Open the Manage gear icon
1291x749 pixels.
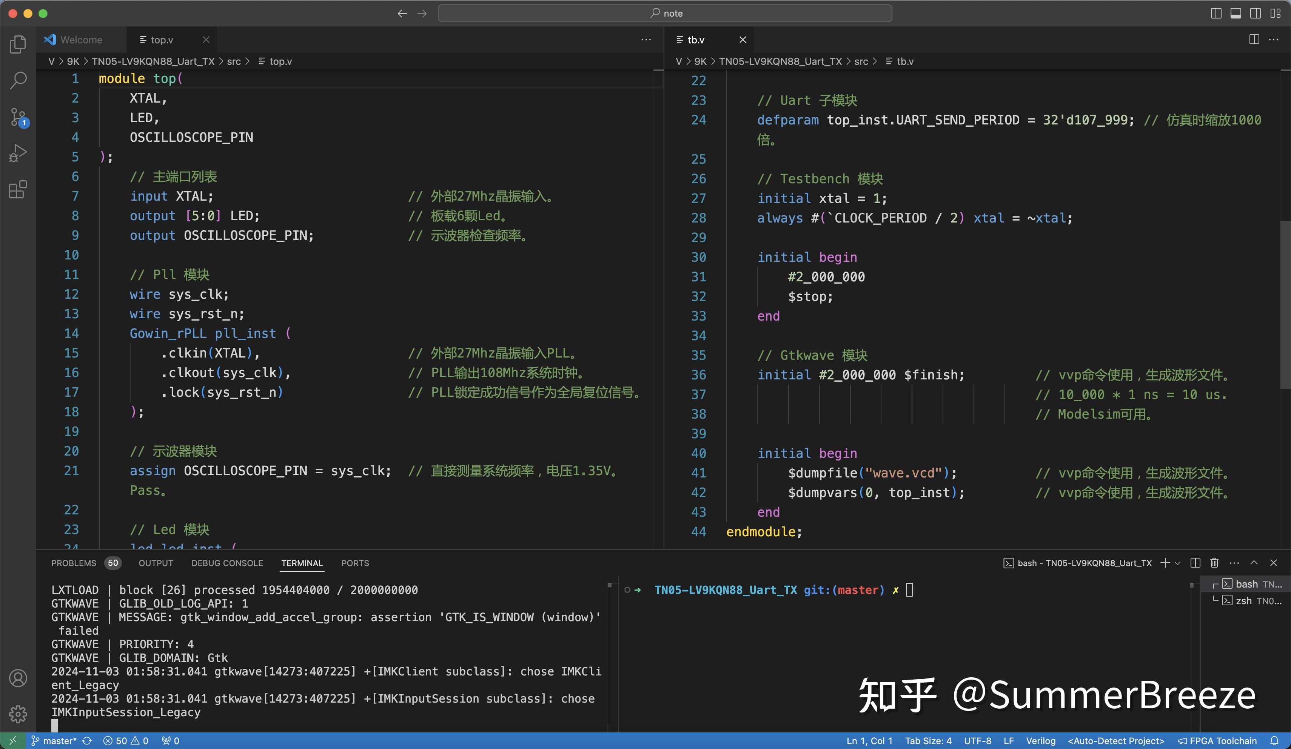pyautogui.click(x=18, y=714)
